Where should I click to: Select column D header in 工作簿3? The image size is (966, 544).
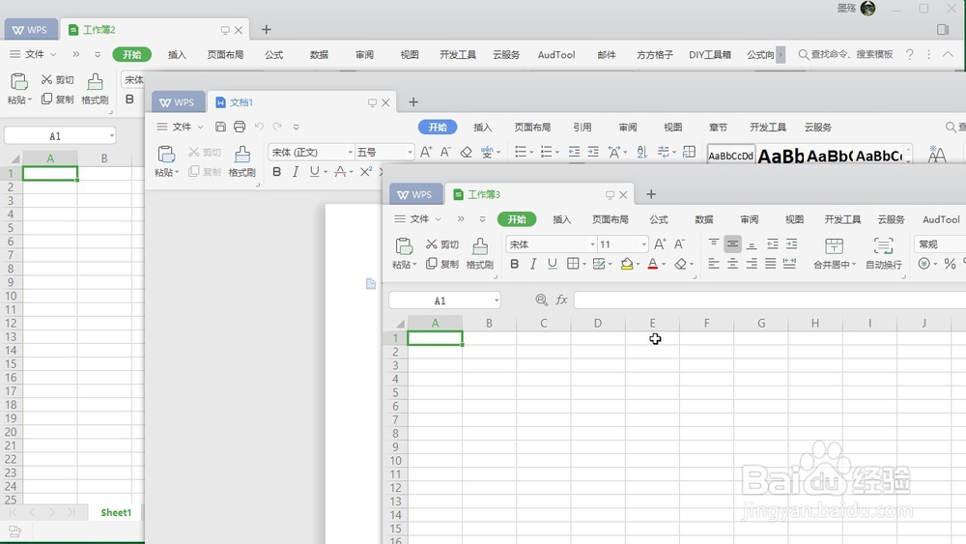point(598,323)
